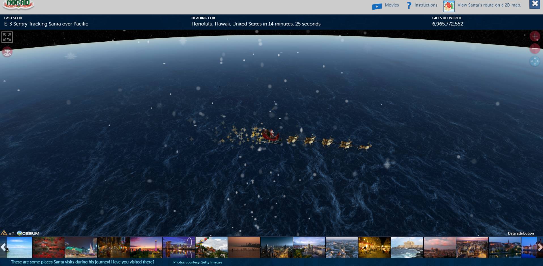Click the 'These are some places Santa visits' caption
This screenshot has height=266, width=543.
[83, 262]
